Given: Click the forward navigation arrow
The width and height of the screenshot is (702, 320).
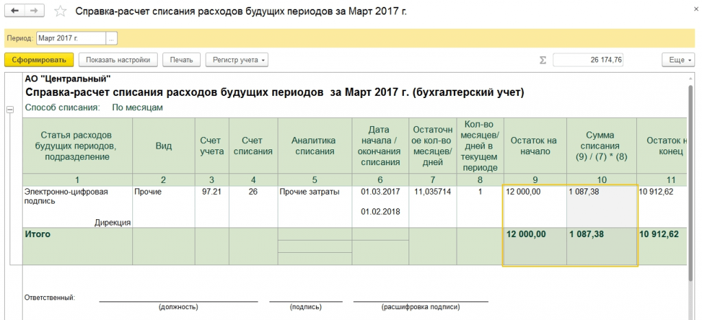Looking at the screenshot, I should pos(33,12).
